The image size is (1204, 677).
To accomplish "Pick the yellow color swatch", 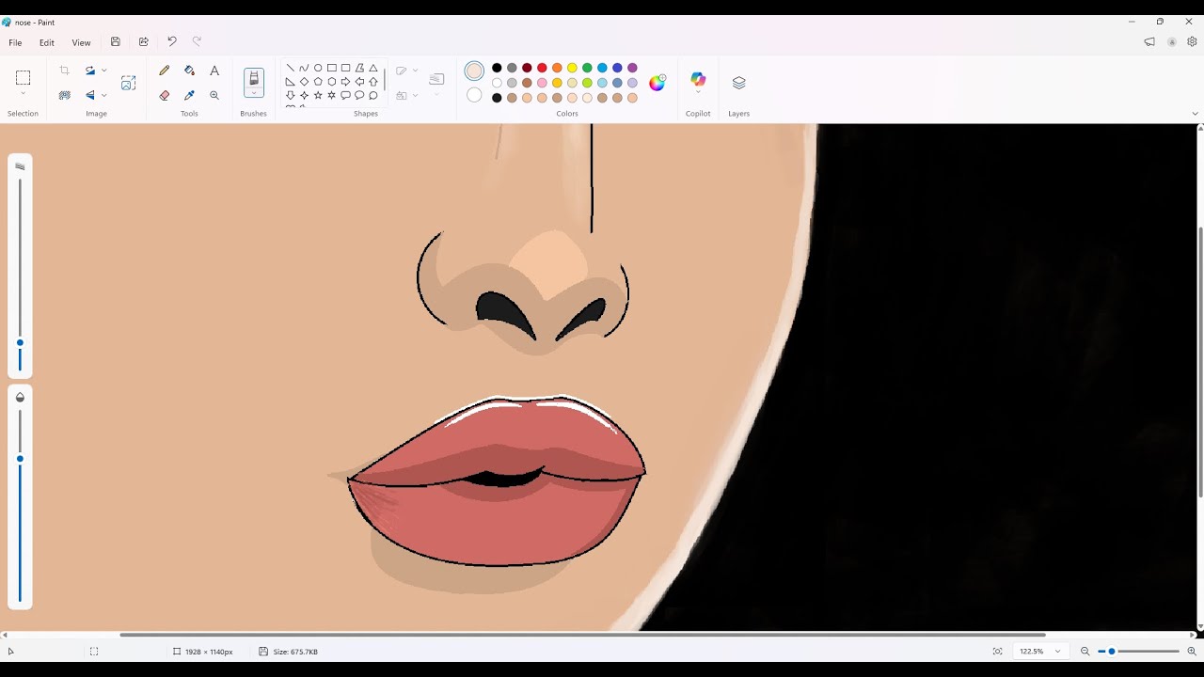I will coord(572,68).
